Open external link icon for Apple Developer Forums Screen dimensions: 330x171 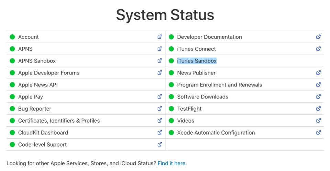[x=160, y=73]
